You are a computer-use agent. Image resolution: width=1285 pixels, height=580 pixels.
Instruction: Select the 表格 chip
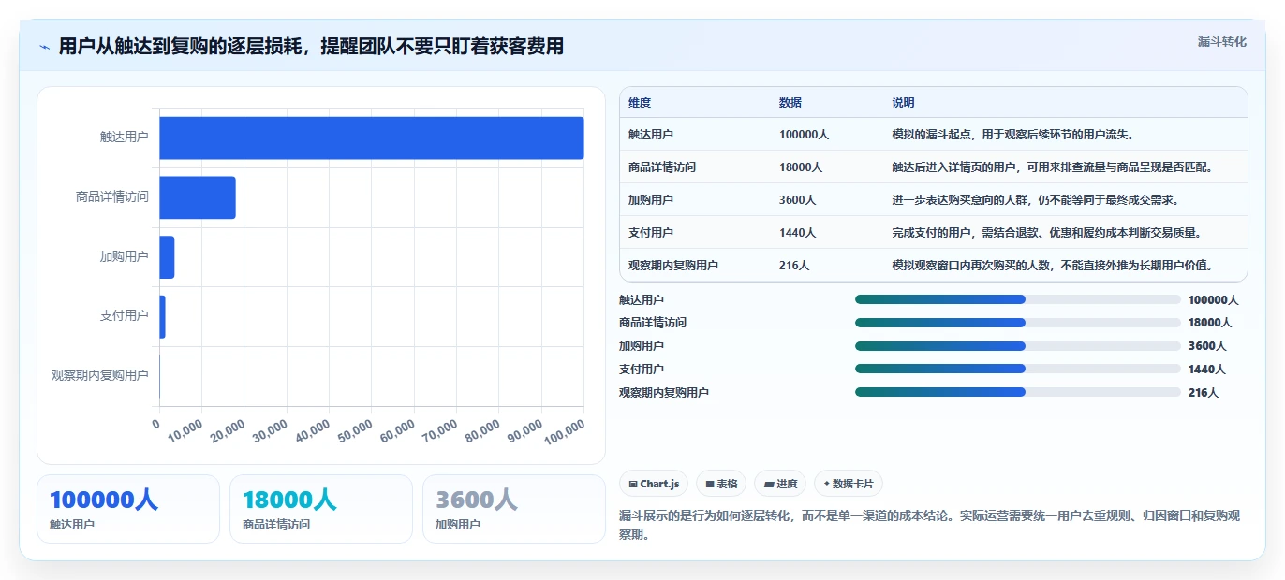(x=721, y=484)
